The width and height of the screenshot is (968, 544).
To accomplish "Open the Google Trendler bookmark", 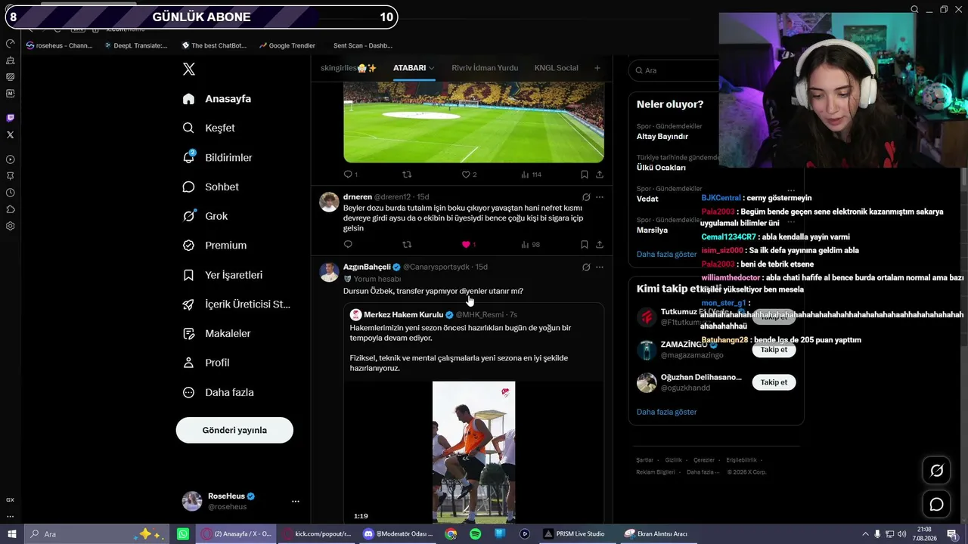I will (287, 45).
